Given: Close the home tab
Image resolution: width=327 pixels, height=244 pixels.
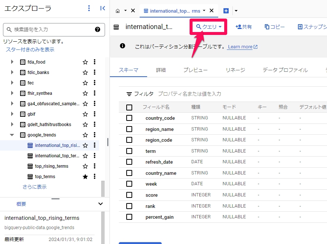Looking at the screenshot, I should point(133,11).
